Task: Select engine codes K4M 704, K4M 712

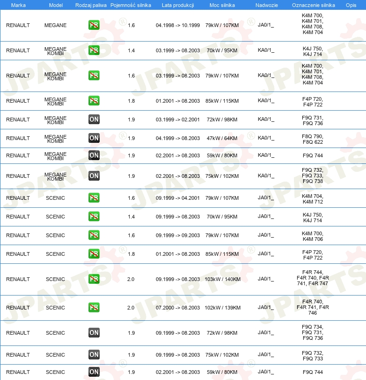Action: pos(313,199)
